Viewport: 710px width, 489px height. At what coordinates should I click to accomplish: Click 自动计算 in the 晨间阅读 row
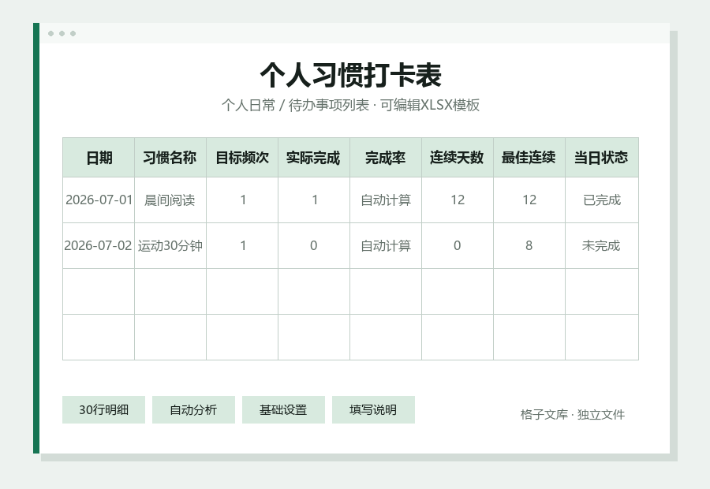[x=386, y=200]
